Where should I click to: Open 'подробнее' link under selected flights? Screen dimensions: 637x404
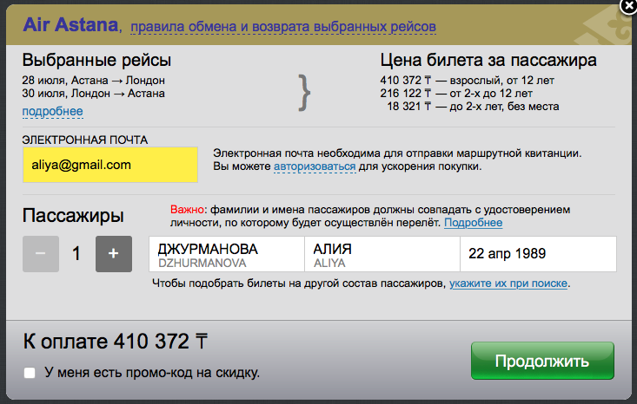click(52, 111)
